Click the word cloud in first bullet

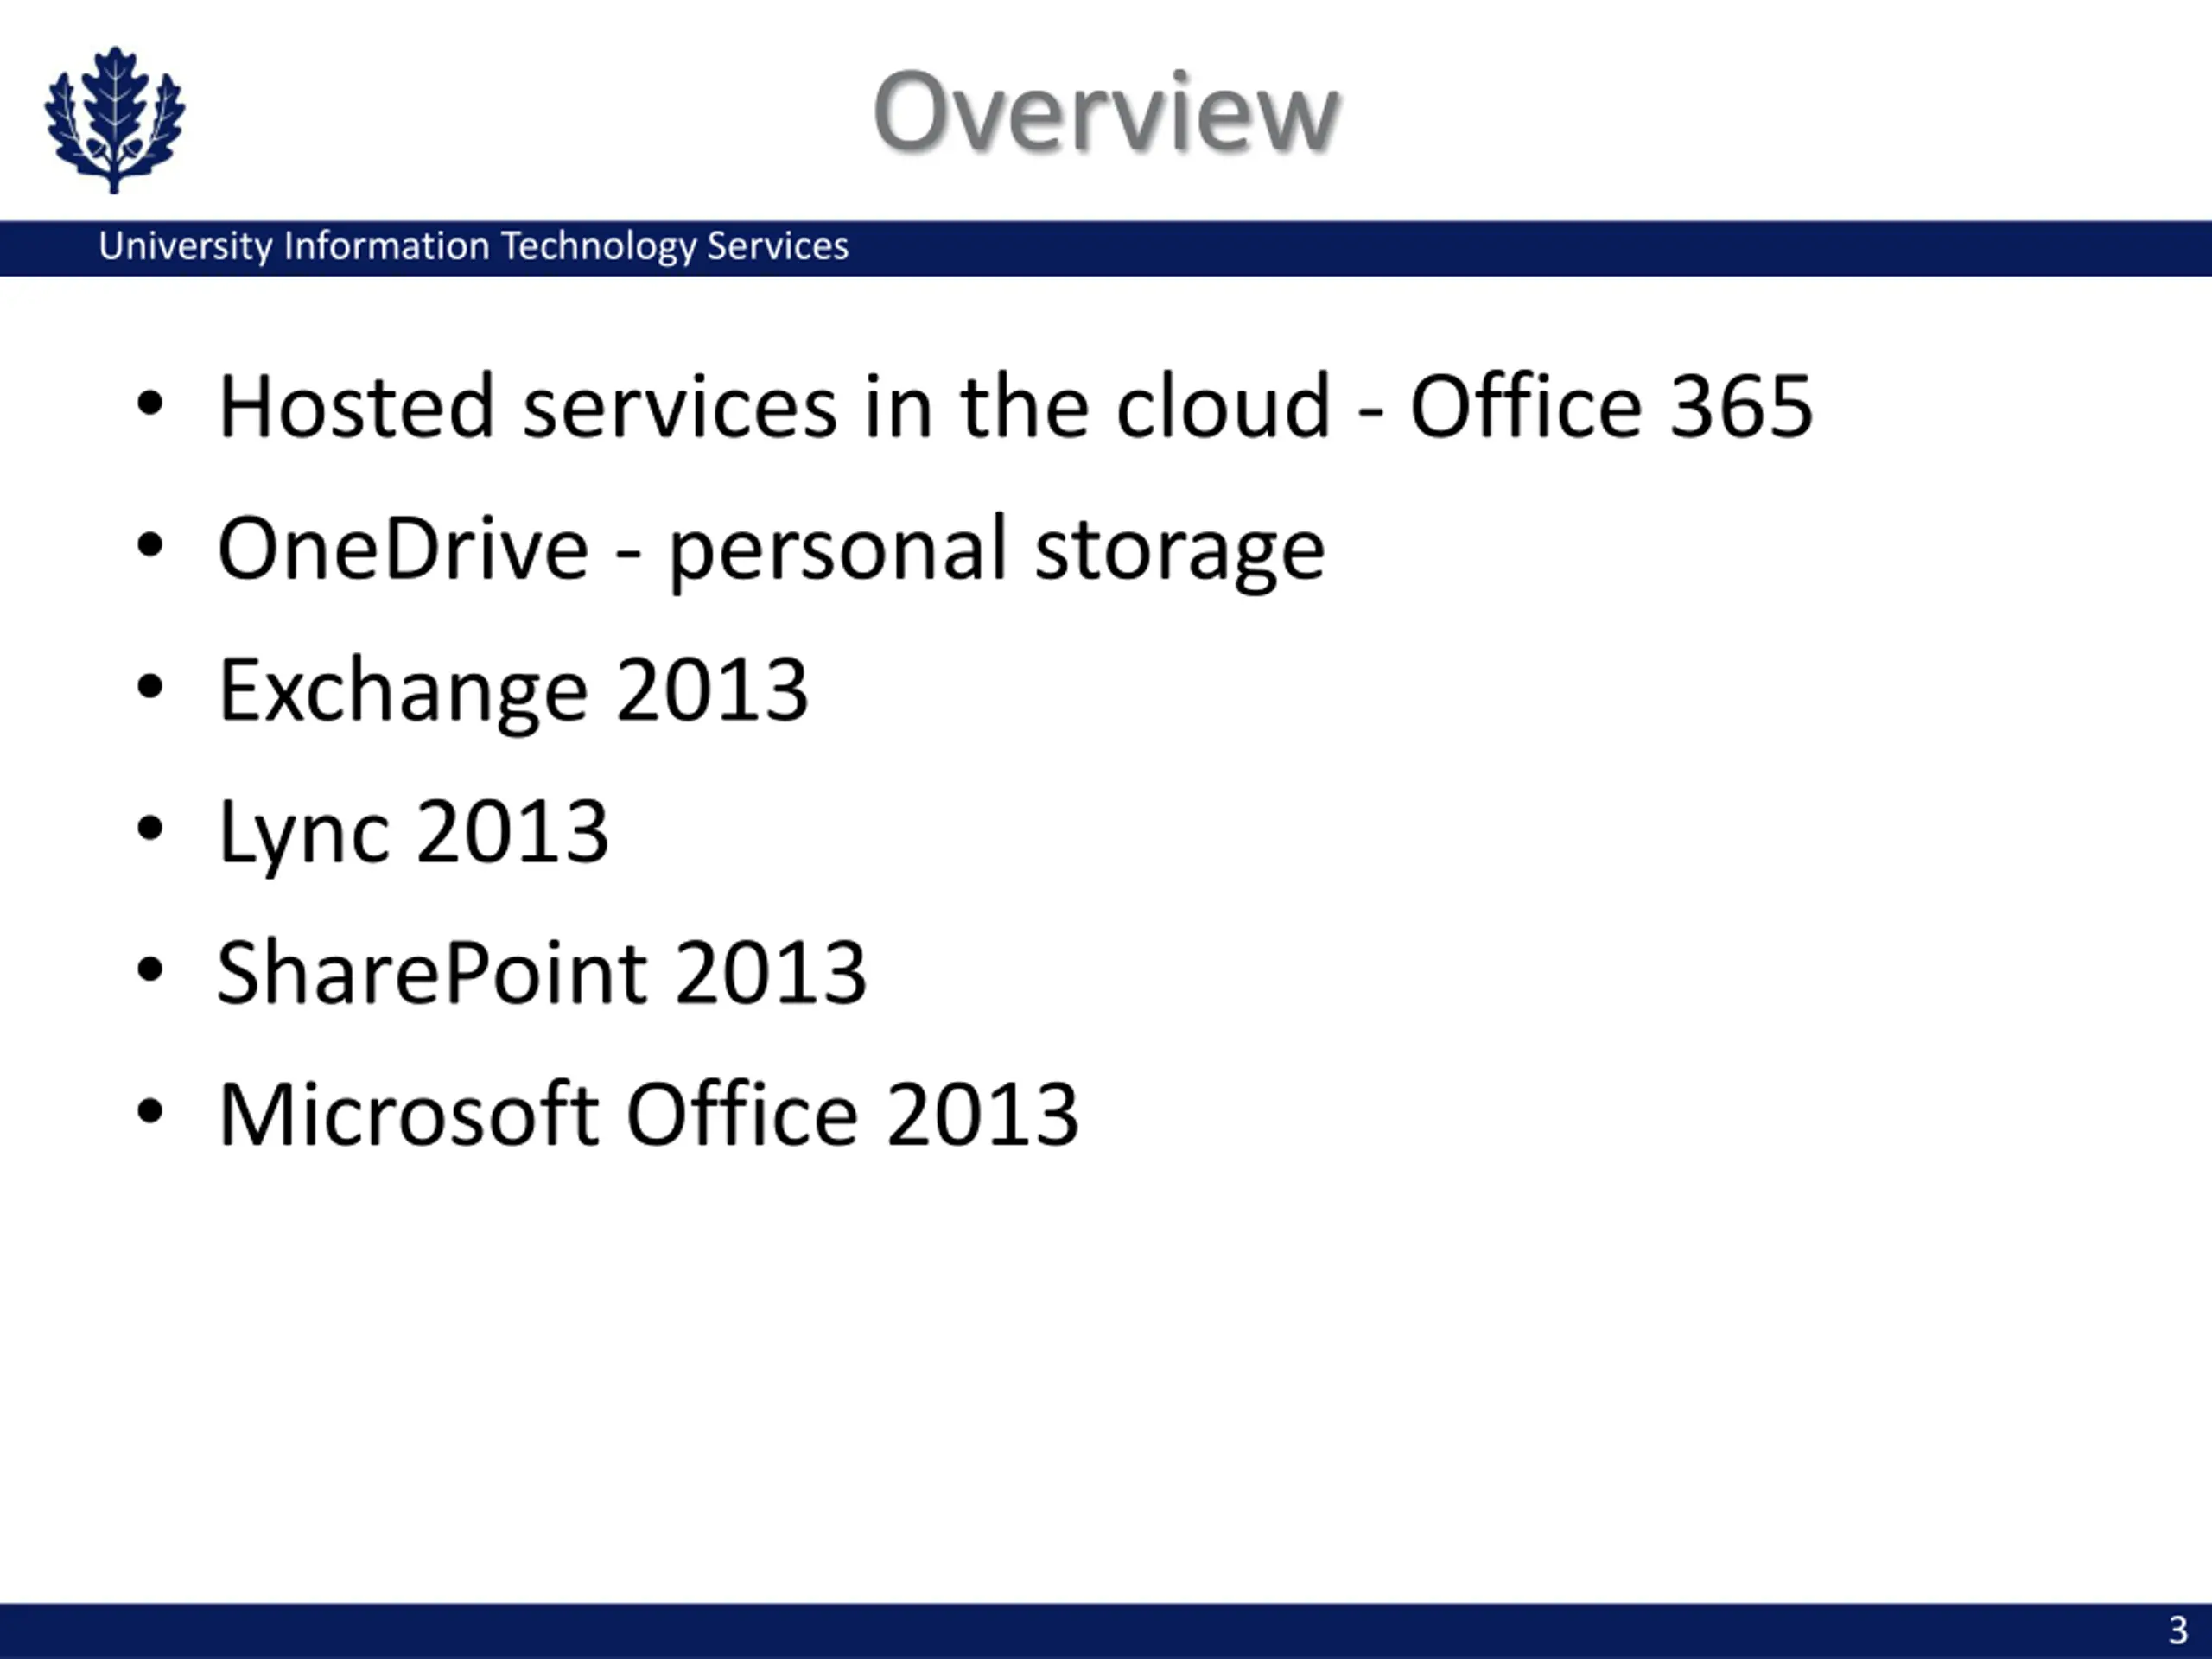[1223, 406]
